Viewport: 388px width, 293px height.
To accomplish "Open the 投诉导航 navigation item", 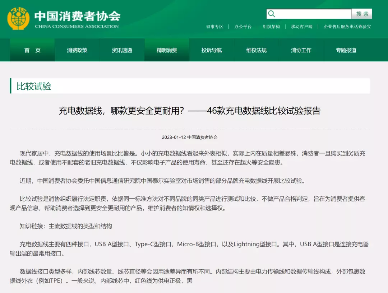I will (212, 50).
